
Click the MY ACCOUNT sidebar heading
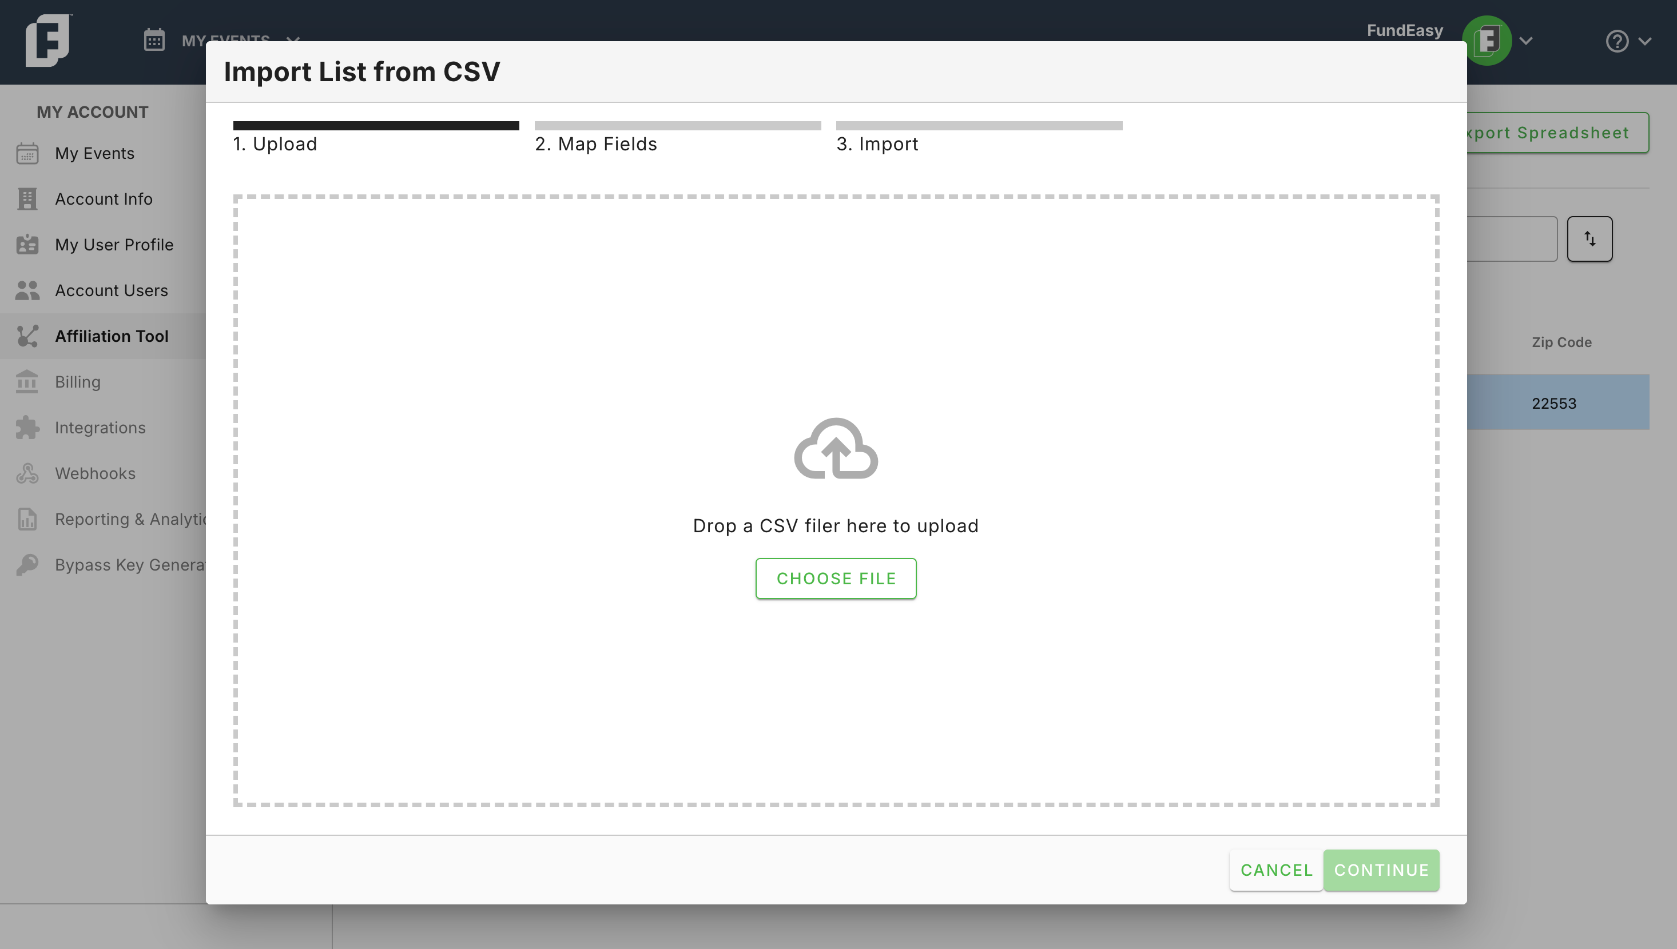tap(93, 112)
